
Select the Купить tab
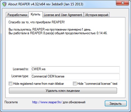35,15
